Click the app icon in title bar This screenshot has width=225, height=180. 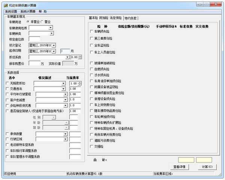6,6
